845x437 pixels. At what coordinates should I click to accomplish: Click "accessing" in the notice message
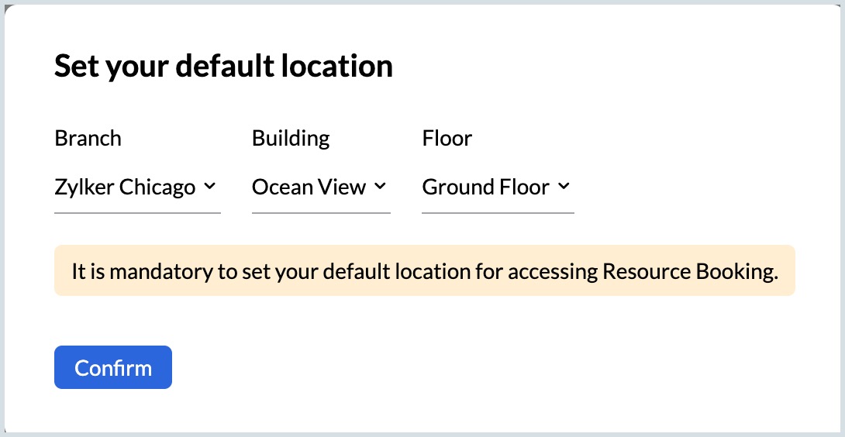click(x=559, y=272)
